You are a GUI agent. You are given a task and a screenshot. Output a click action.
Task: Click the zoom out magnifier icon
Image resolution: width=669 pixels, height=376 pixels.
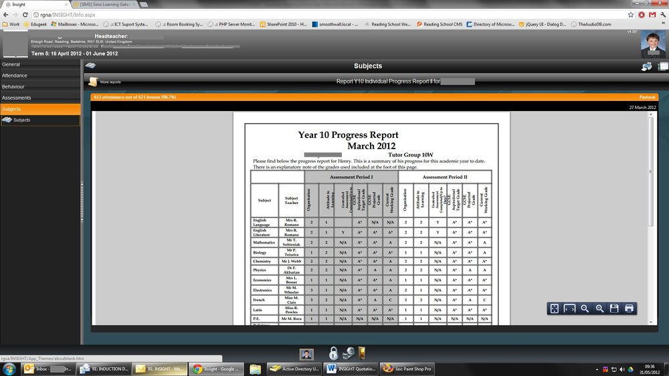[x=585, y=308]
